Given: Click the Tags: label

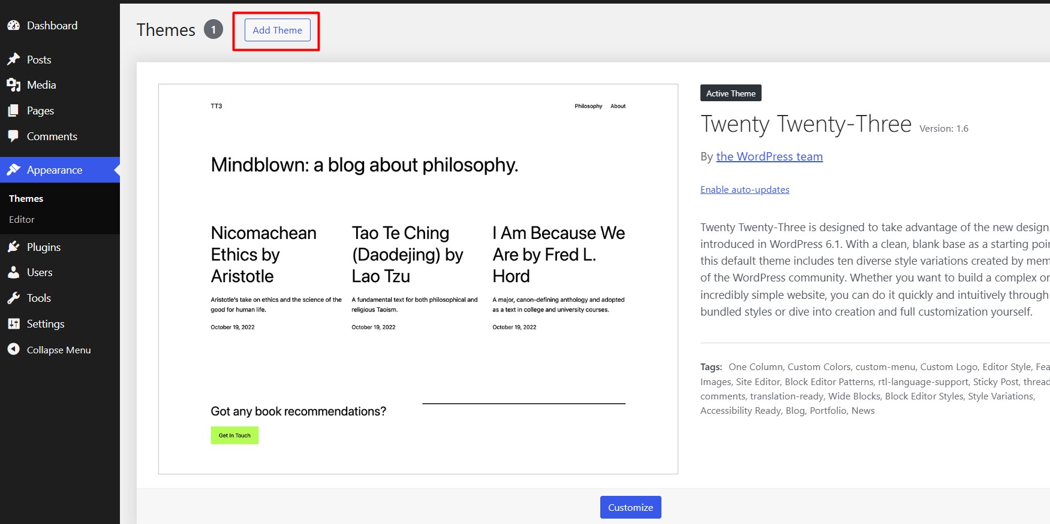Looking at the screenshot, I should 711,367.
